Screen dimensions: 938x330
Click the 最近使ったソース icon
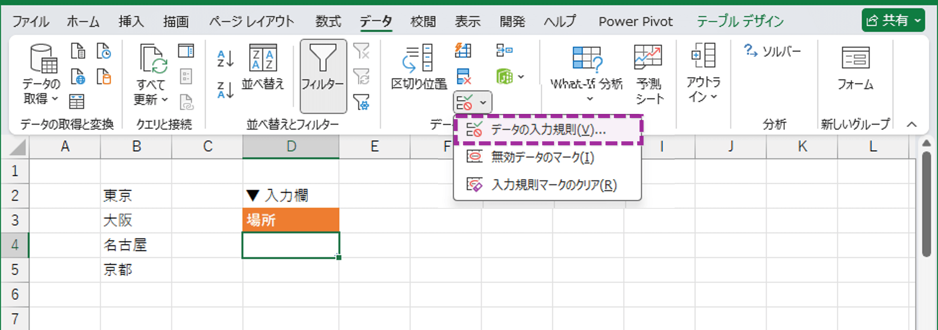104,51
